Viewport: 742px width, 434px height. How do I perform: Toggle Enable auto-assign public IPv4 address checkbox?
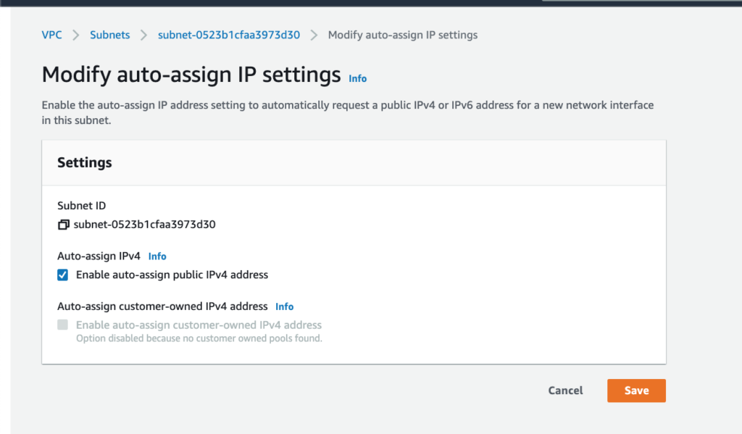[x=63, y=275]
